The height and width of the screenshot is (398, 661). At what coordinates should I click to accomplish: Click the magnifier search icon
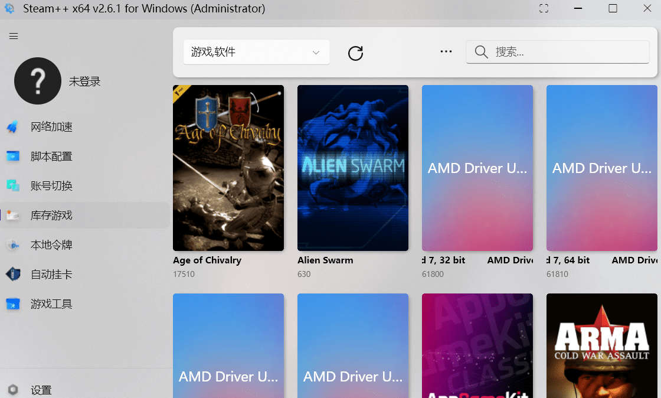click(x=482, y=53)
